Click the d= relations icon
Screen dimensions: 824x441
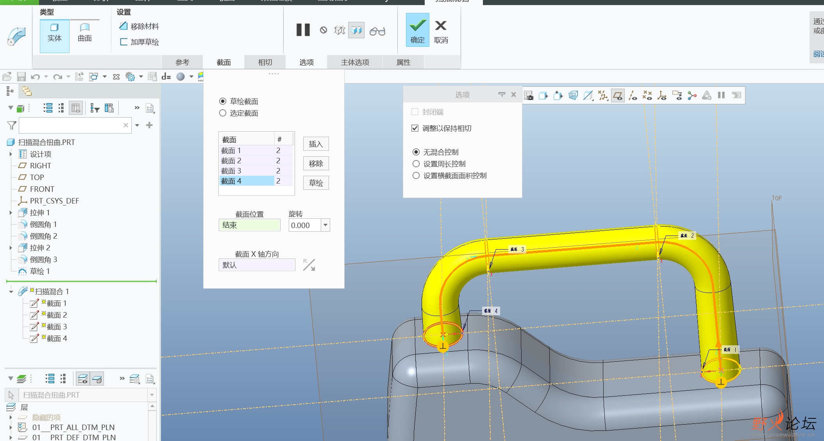(166, 77)
